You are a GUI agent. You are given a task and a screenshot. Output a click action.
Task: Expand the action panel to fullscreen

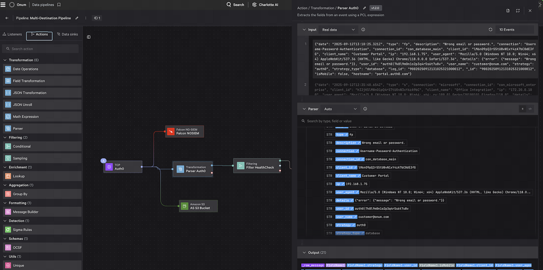518,11
